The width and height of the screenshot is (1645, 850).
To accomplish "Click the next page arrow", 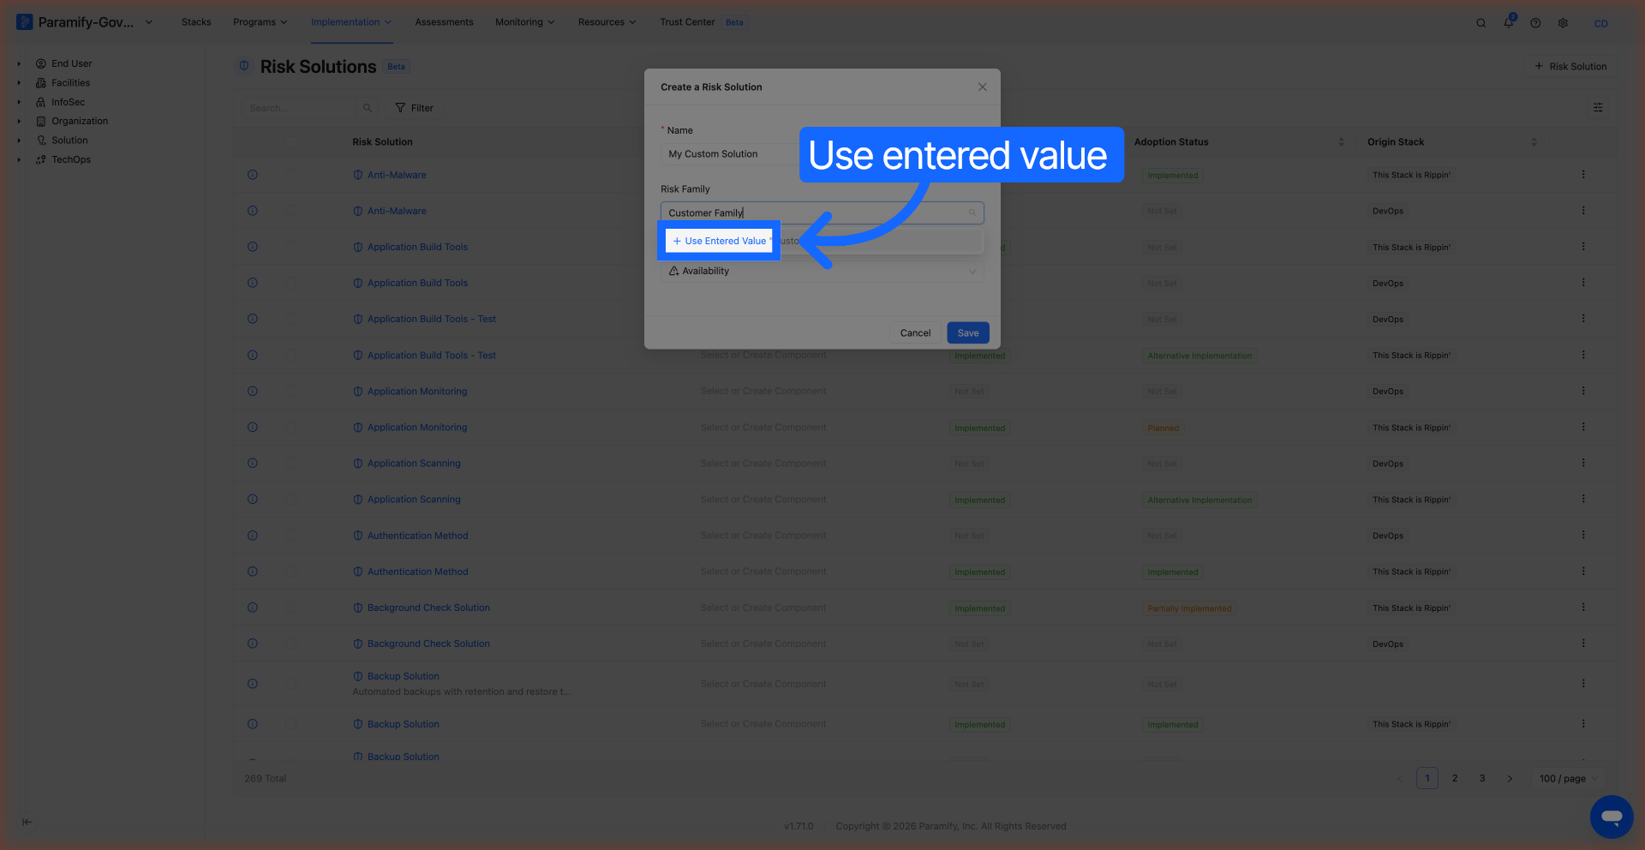I will click(x=1510, y=778).
